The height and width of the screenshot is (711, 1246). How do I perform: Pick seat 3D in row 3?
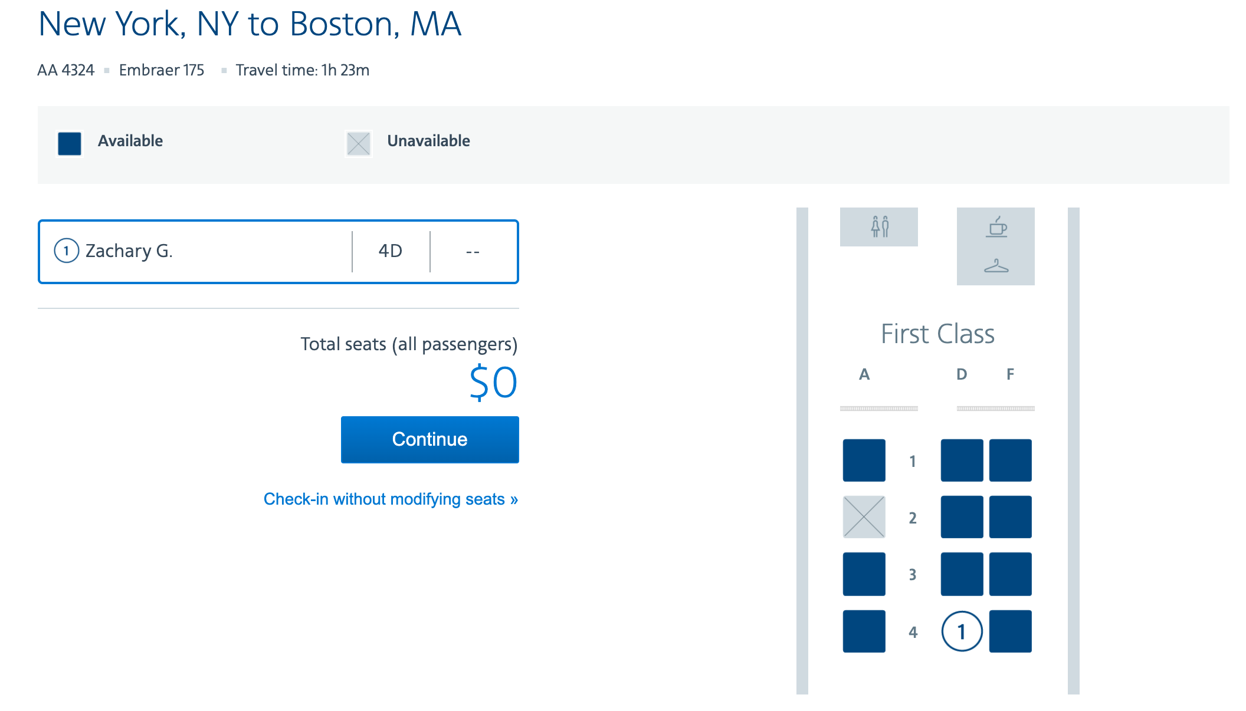click(x=962, y=574)
